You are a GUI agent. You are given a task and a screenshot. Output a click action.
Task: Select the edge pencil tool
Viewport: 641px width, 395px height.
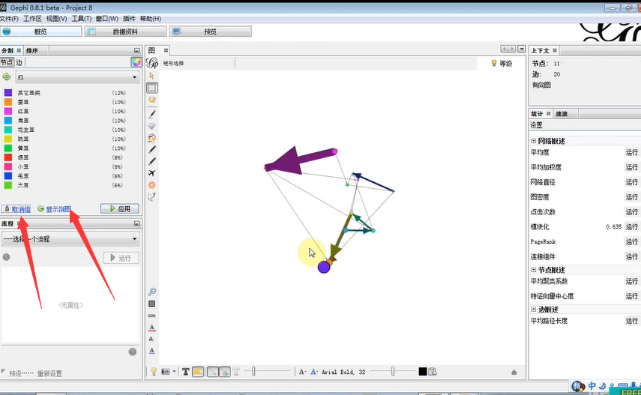tap(152, 161)
